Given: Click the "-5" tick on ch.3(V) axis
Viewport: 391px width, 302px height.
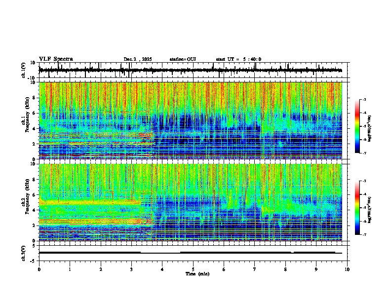Looking at the screenshot, I should click(33, 261).
